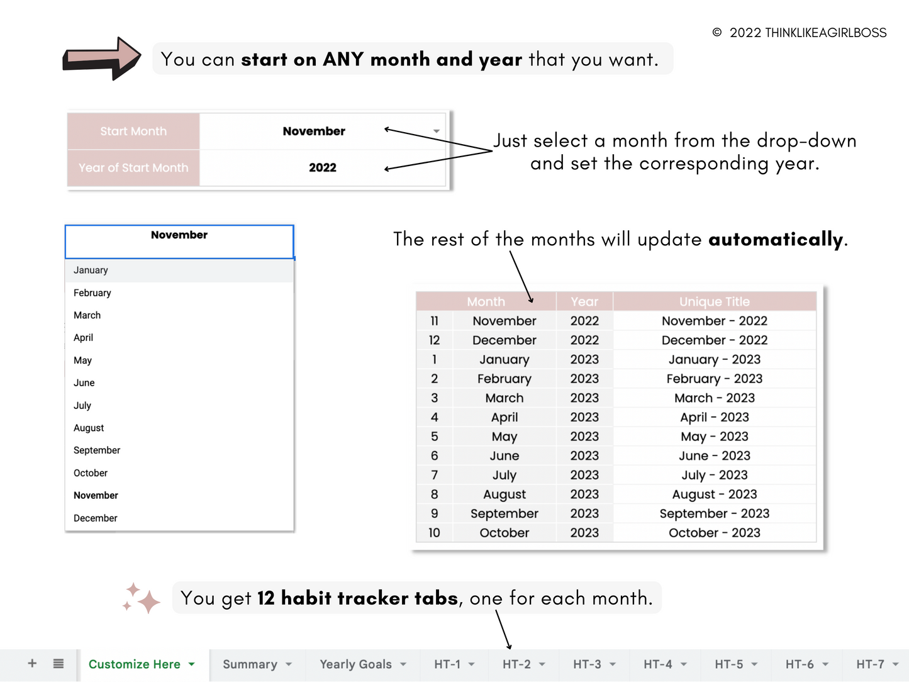Switch to the Summary tab

tap(250, 664)
